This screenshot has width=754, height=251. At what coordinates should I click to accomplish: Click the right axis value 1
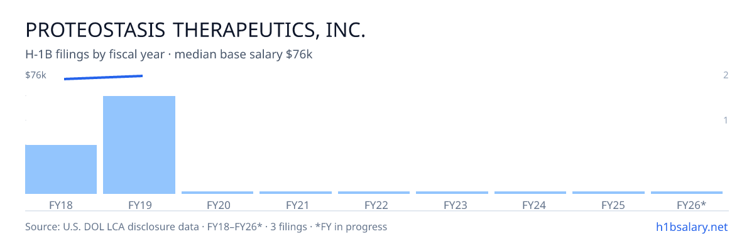[x=726, y=120]
